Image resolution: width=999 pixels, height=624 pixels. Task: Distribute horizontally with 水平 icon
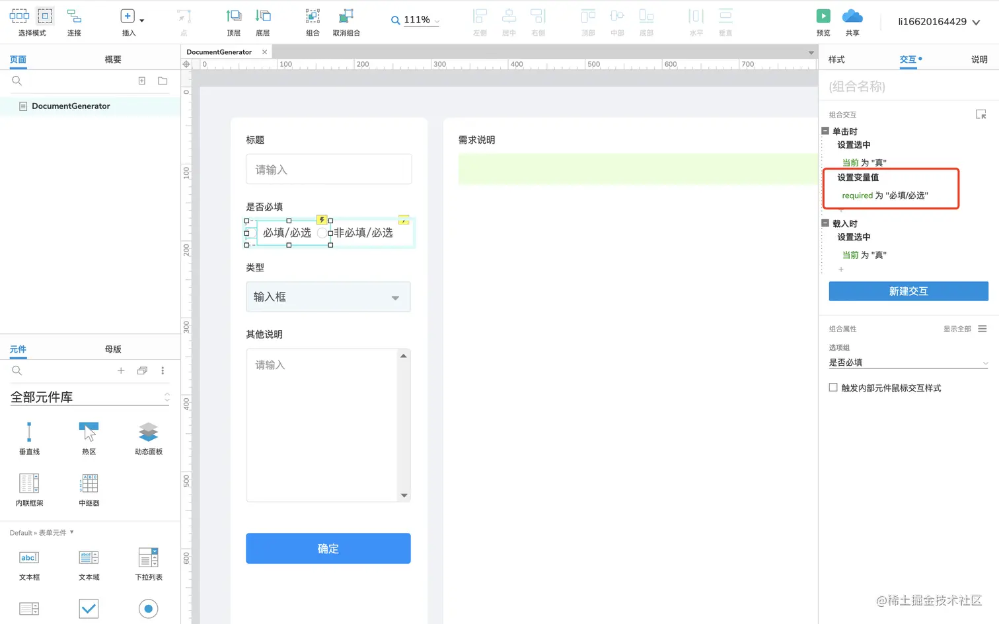(x=696, y=16)
